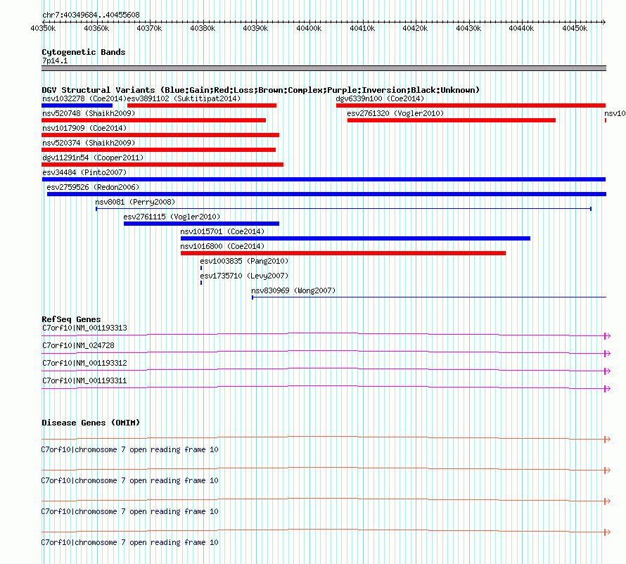The width and height of the screenshot is (626, 564).
Task: Click arrow at end of NM_001193311 transcript
Action: (x=607, y=389)
